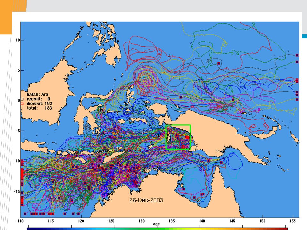Screen dimensions: 307x230
Task: Click the x-axis tick label 120
Action: point(81,221)
